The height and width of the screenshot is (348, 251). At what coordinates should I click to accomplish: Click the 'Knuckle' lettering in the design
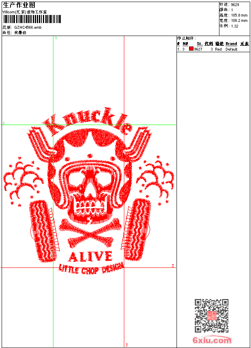pyautogui.click(x=88, y=122)
